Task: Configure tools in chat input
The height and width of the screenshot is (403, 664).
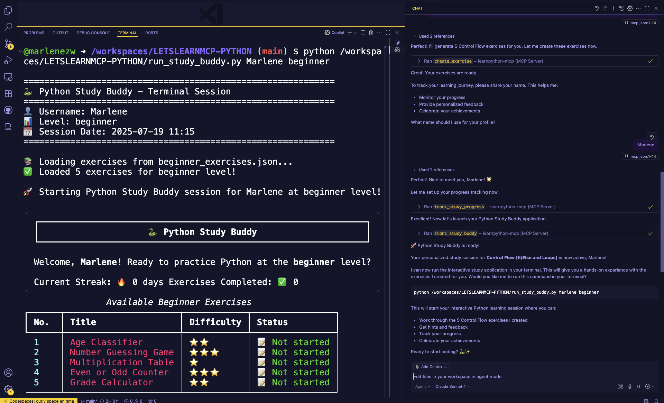Action: tap(620, 386)
